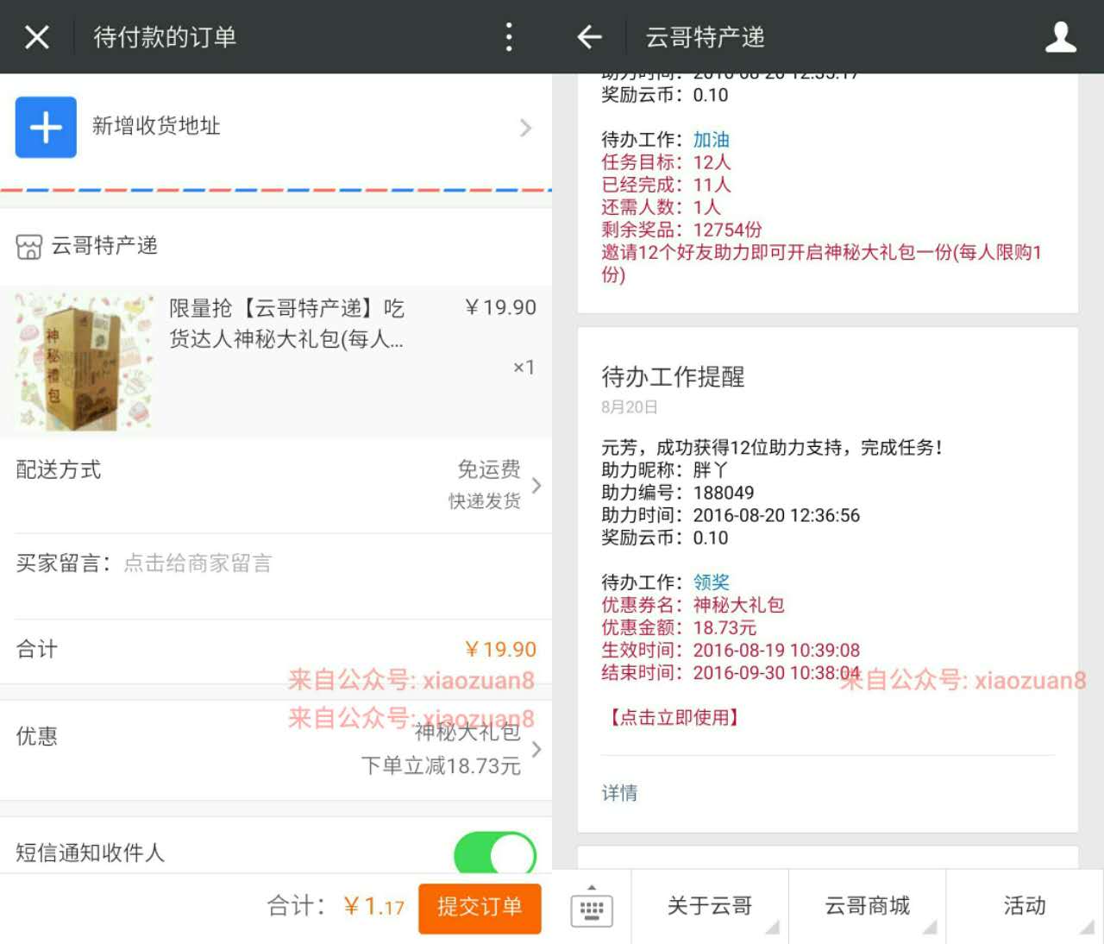This screenshot has height=944, width=1104.
Task: Tap 下单立减18.73元 discount text
Action: coord(441,765)
